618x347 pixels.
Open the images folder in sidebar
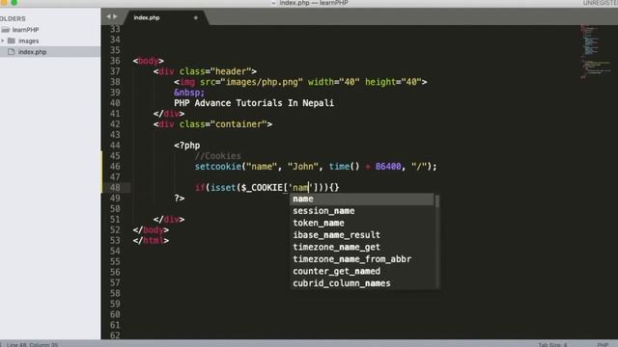[28, 40]
